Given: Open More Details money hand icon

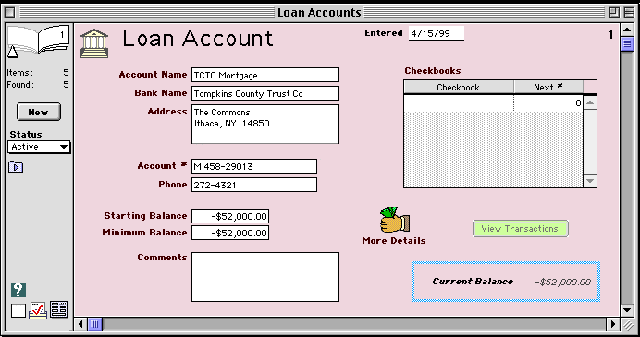Looking at the screenshot, I should tap(394, 220).
